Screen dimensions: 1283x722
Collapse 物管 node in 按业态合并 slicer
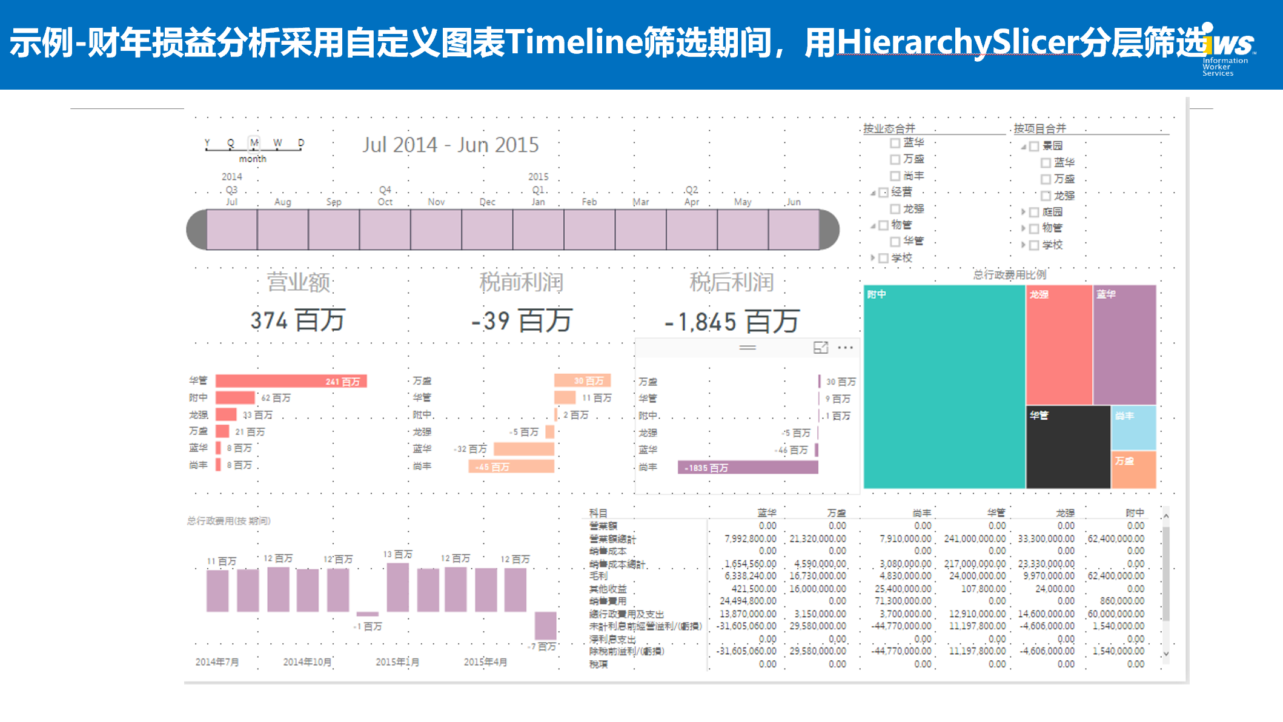click(x=873, y=226)
